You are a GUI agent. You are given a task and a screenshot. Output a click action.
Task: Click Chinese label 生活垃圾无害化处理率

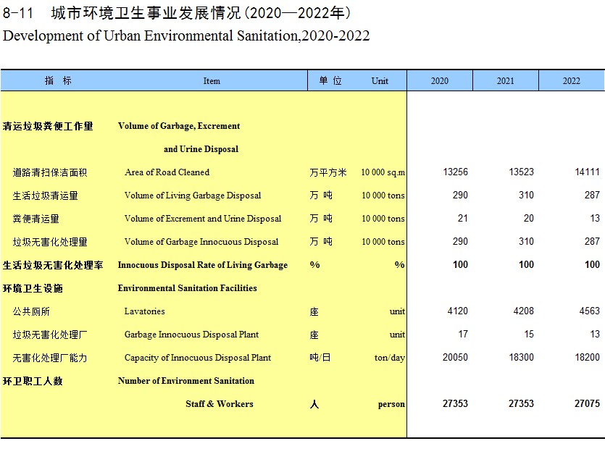click(x=53, y=265)
